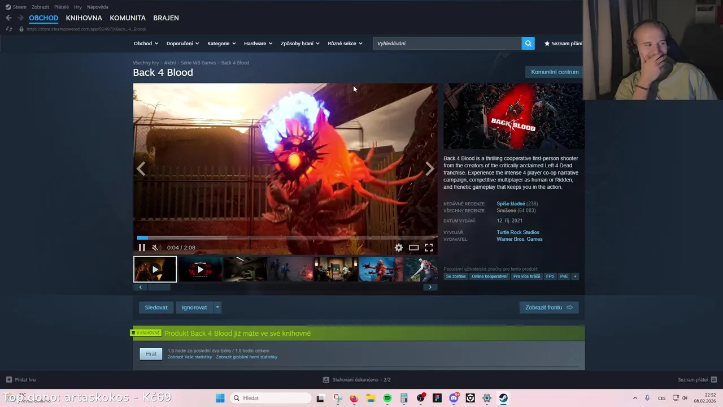Open the Nápověda menu
Image resolution: width=723 pixels, height=407 pixels.
coord(98,7)
